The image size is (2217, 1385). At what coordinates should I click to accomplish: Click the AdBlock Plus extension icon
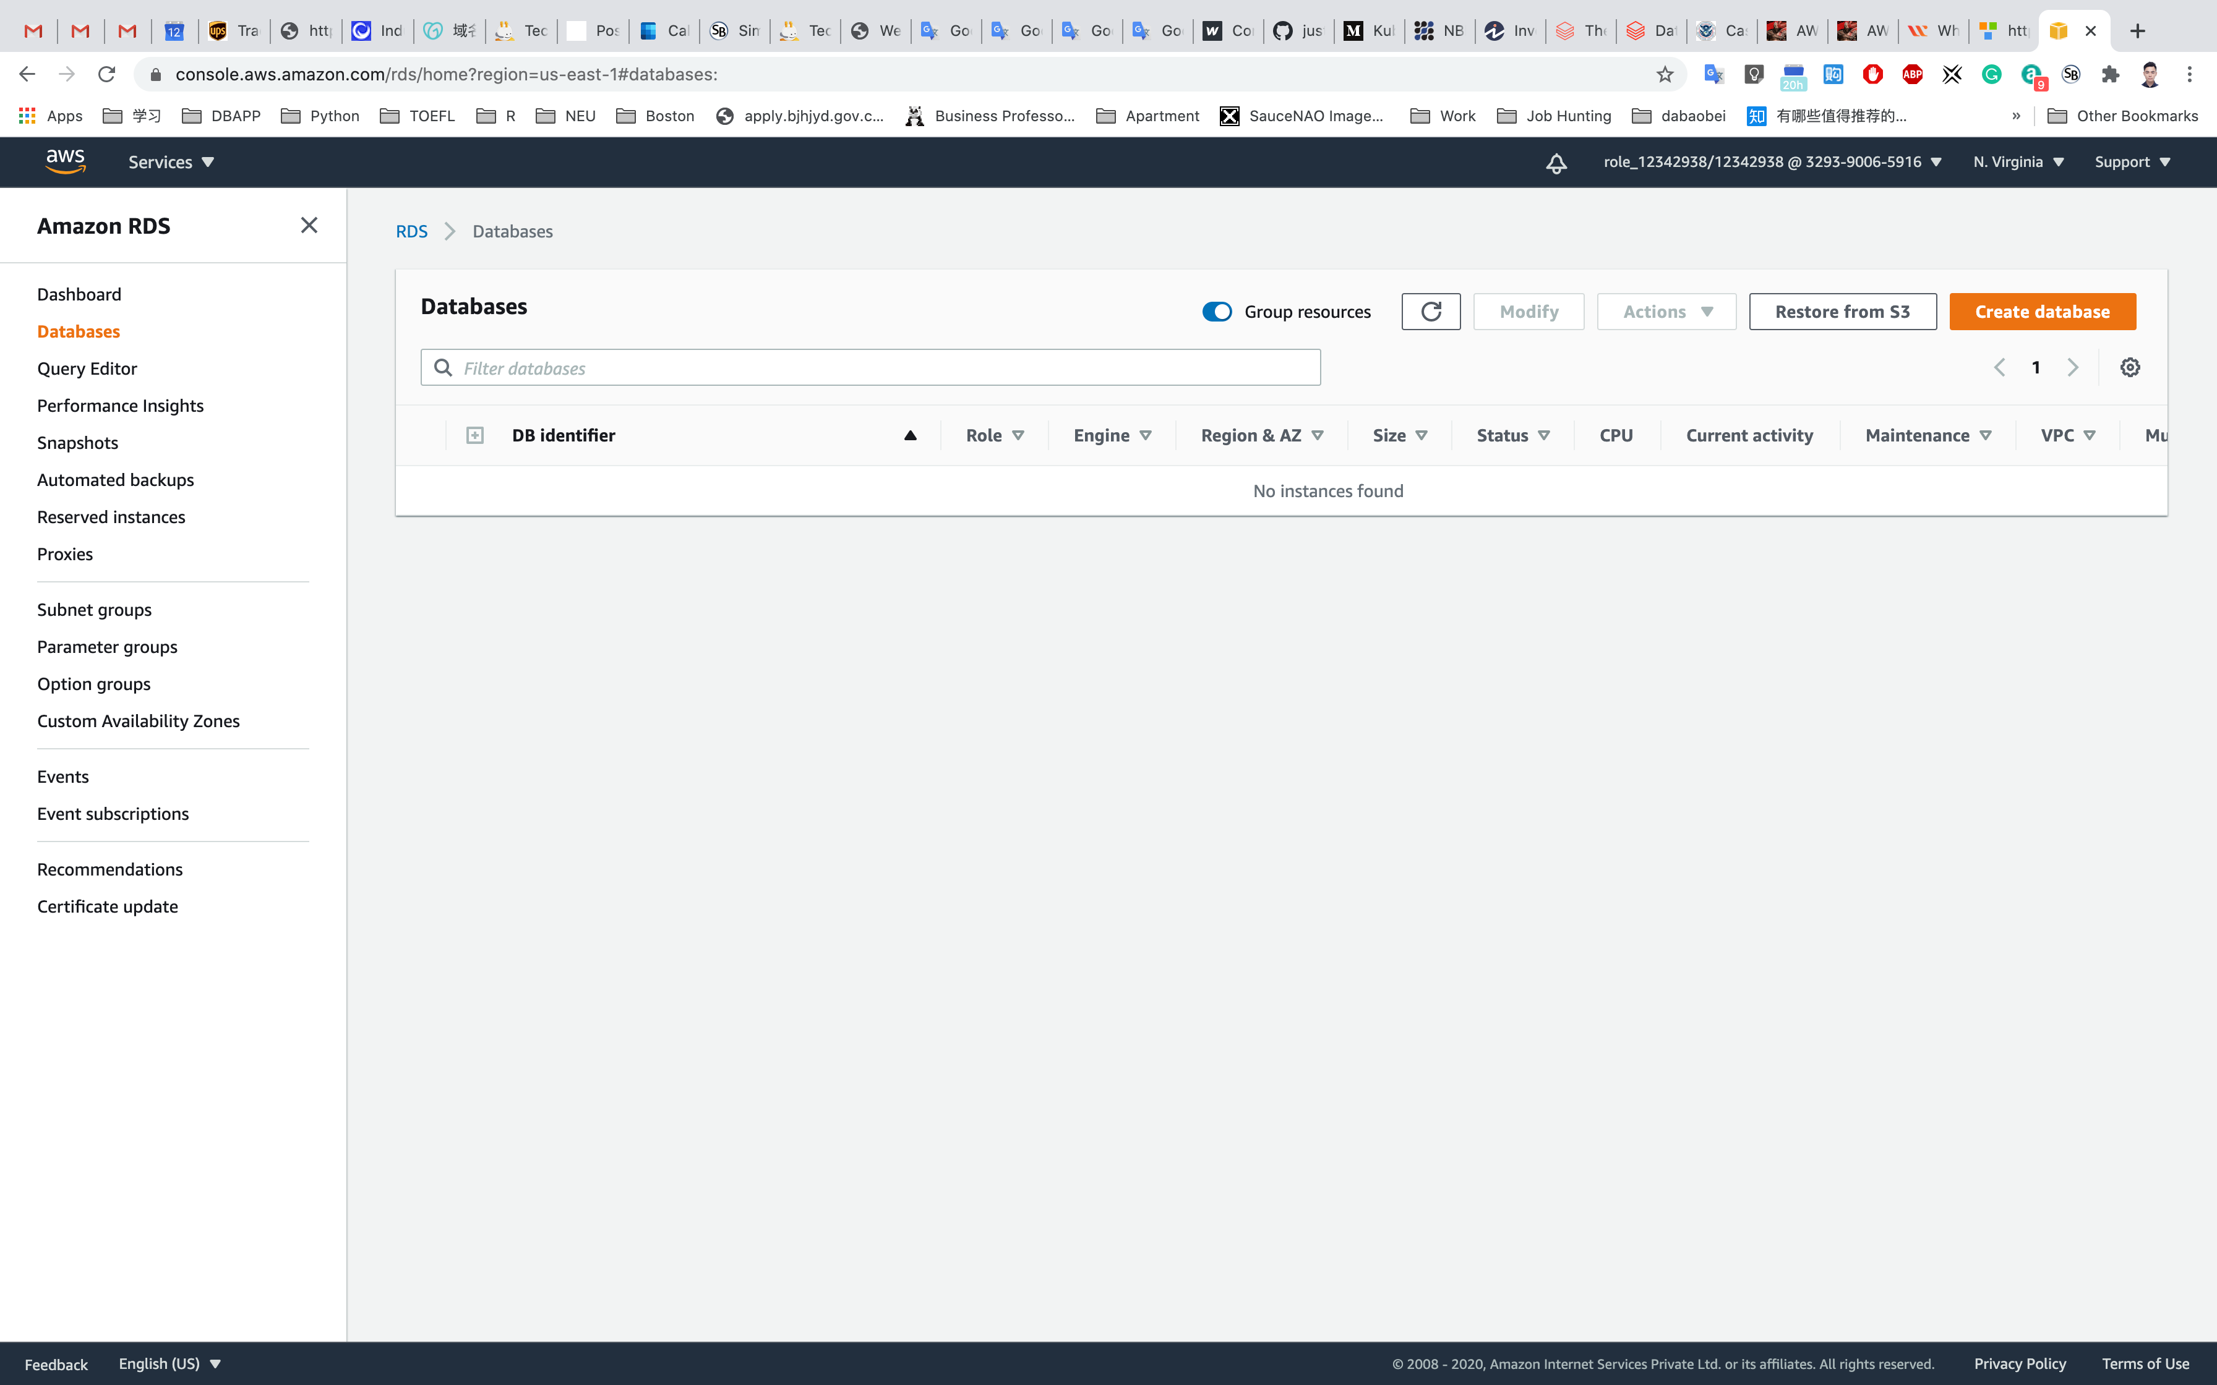[x=1912, y=74]
